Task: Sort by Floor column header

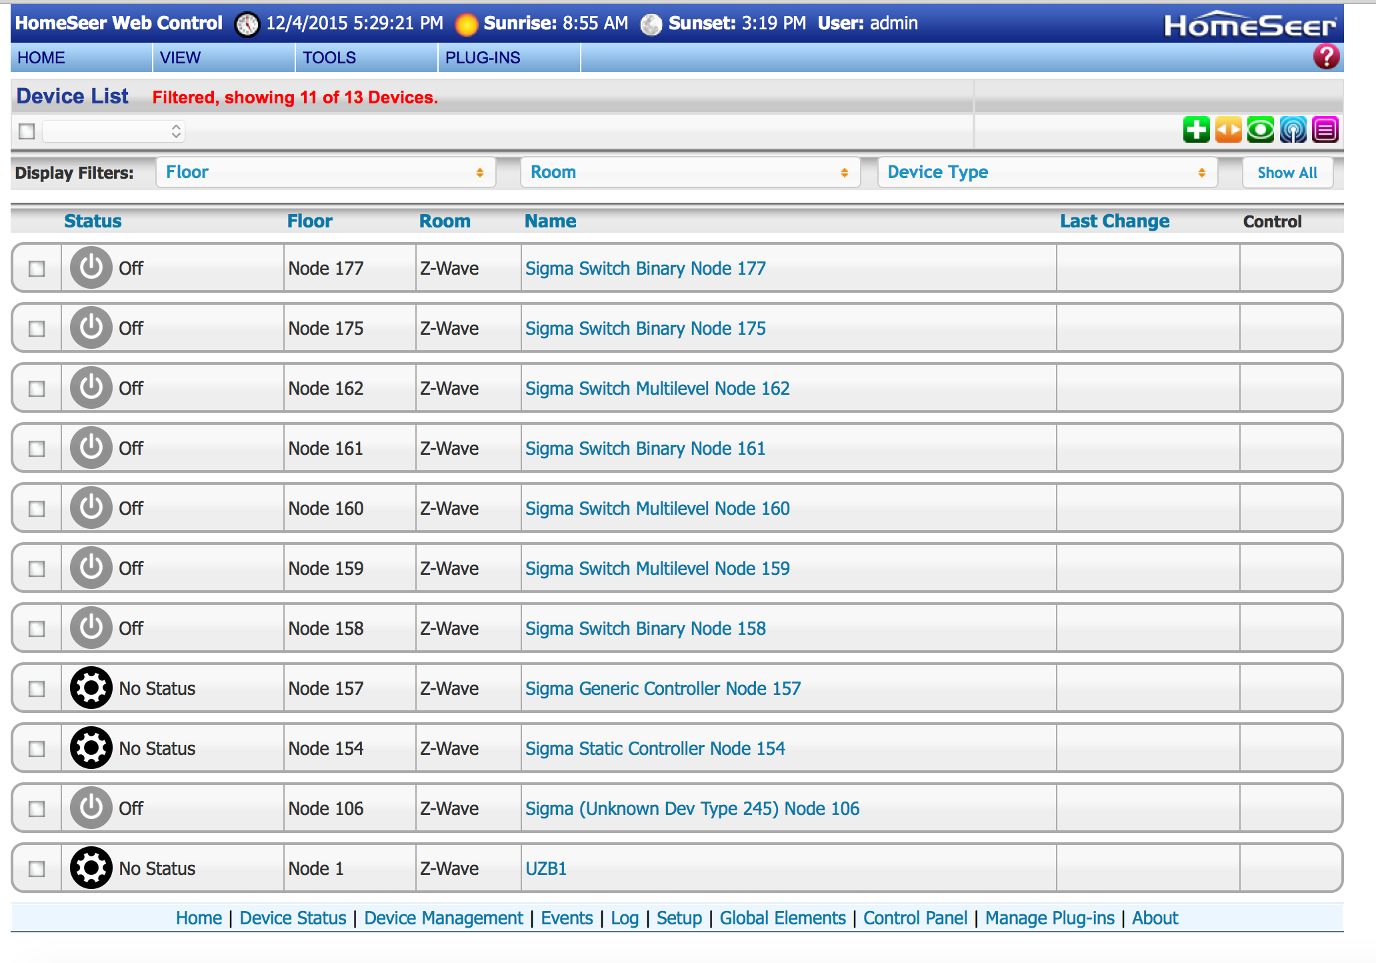Action: 310,221
